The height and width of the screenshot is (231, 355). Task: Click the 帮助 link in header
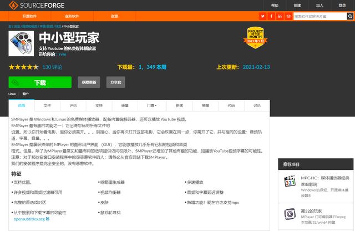(275, 5)
